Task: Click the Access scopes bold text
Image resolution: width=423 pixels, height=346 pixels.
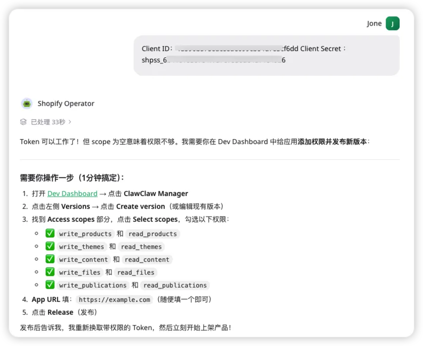Action: click(x=71, y=219)
